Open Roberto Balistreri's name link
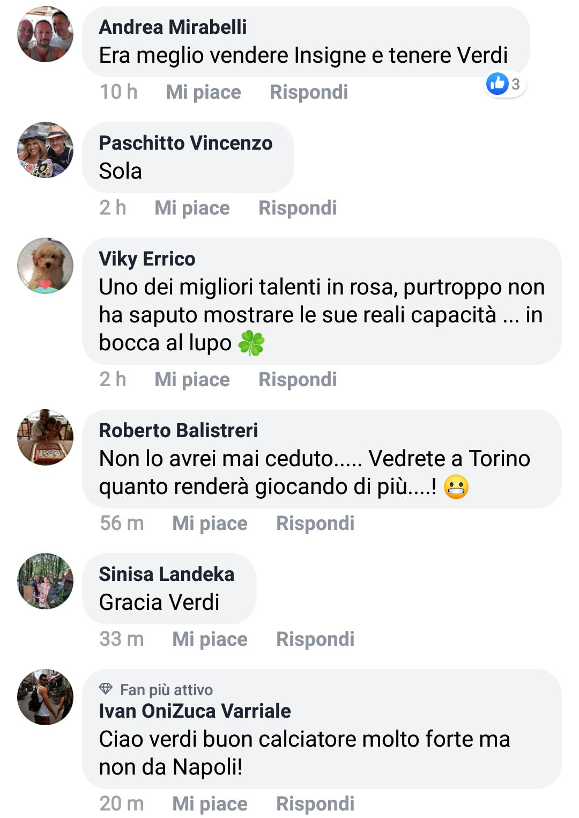579x818 pixels. coord(179,431)
